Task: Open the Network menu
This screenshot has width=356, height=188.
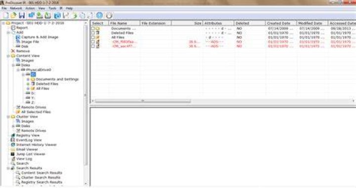Action: tap(16, 8)
